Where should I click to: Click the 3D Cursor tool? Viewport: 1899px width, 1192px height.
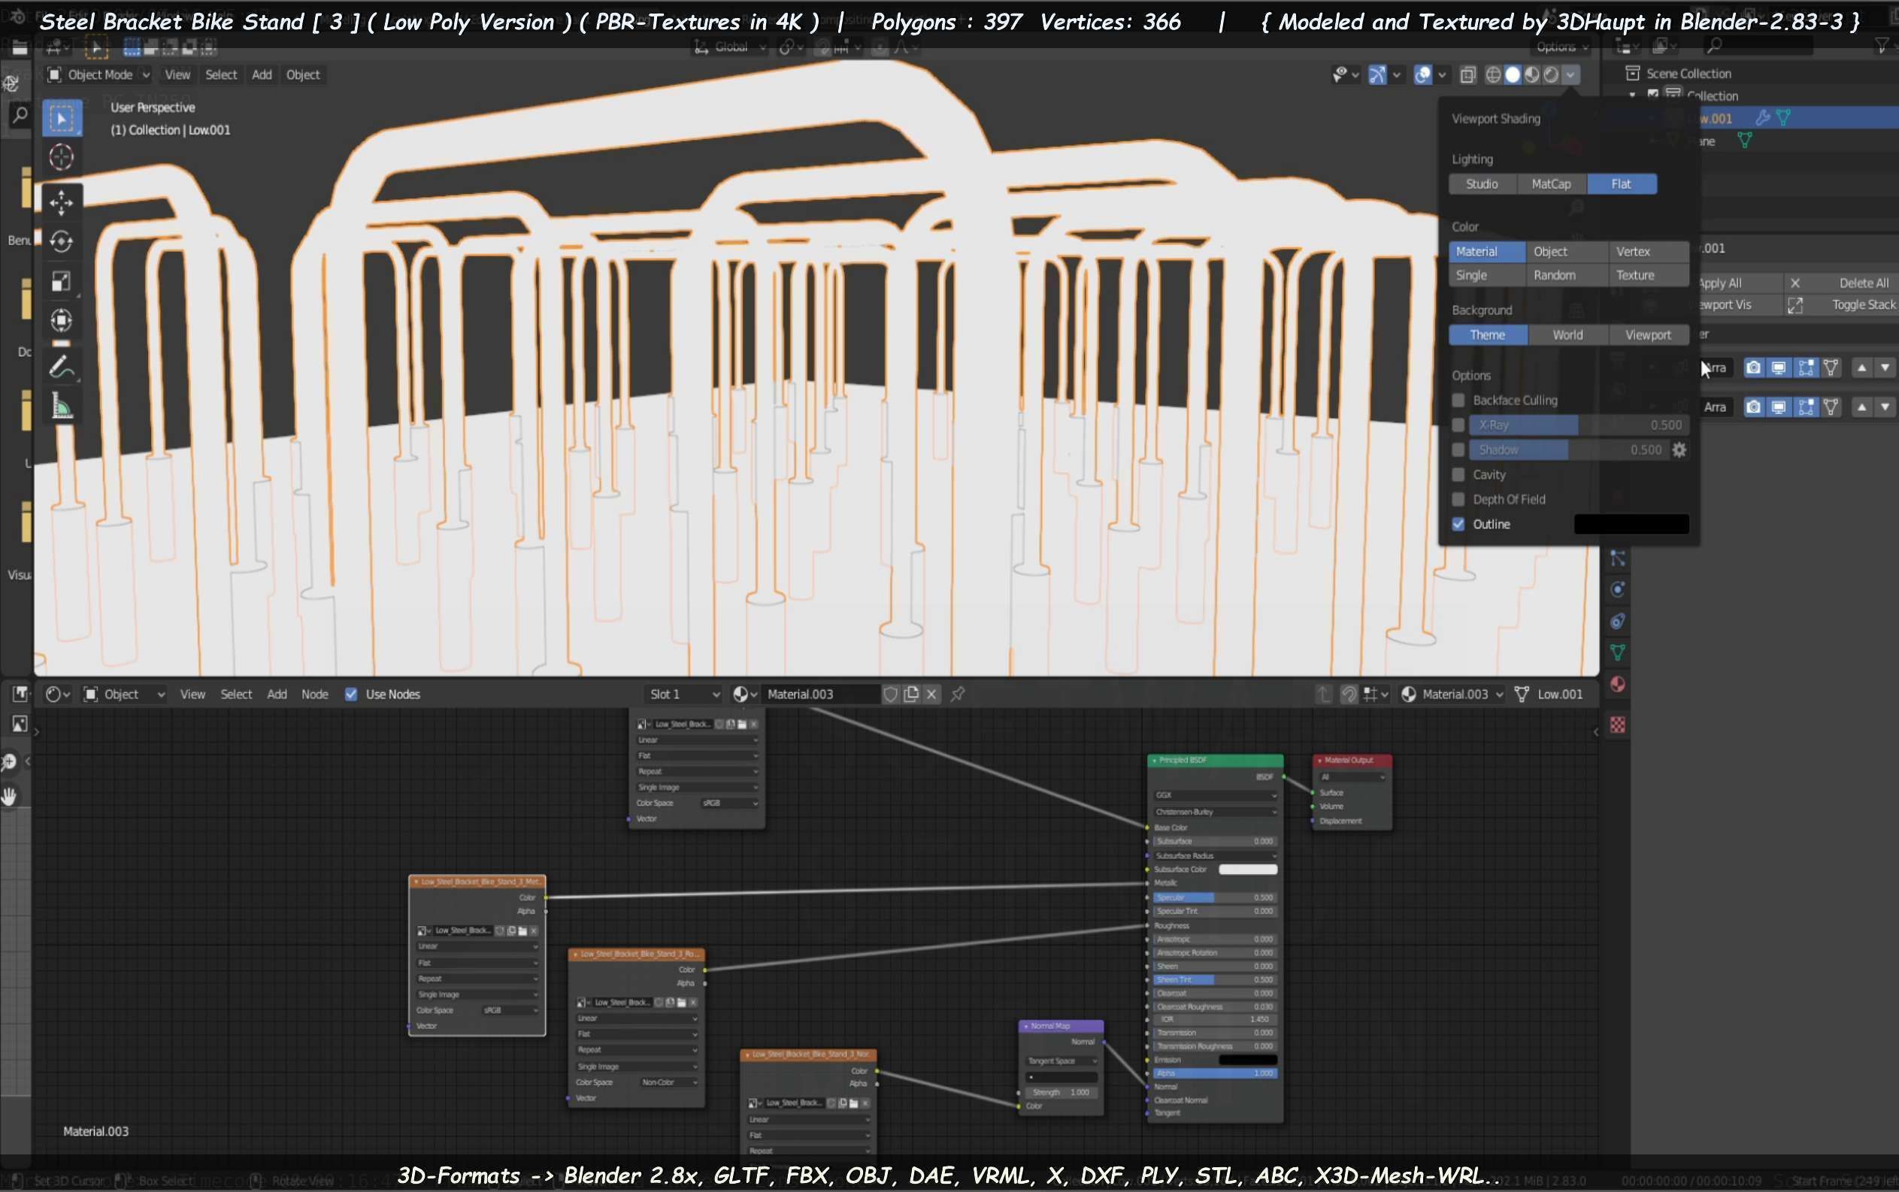(x=61, y=157)
